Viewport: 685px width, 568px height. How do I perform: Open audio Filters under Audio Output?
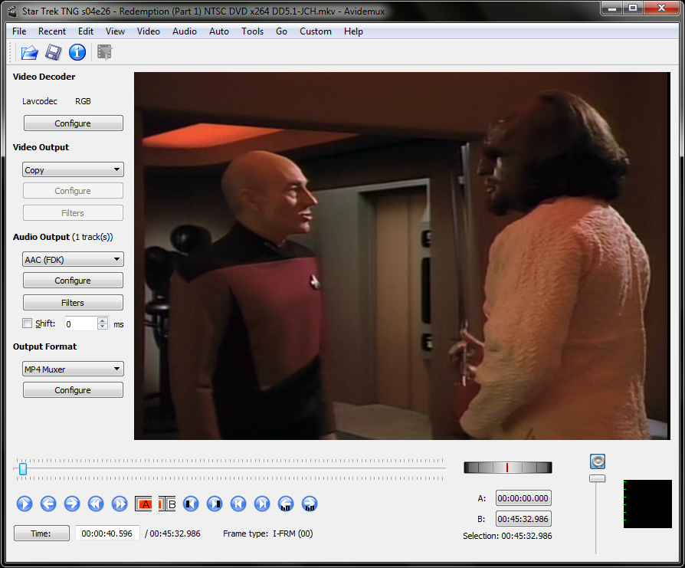tap(73, 302)
